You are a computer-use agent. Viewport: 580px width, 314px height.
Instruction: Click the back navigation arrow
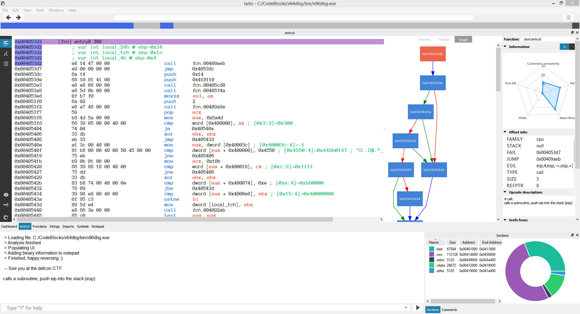8,18
